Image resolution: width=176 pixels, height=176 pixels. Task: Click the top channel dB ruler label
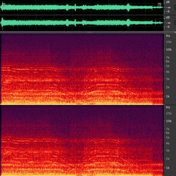168,2
